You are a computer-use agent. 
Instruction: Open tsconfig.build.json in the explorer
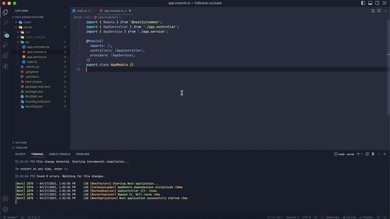click(38, 102)
